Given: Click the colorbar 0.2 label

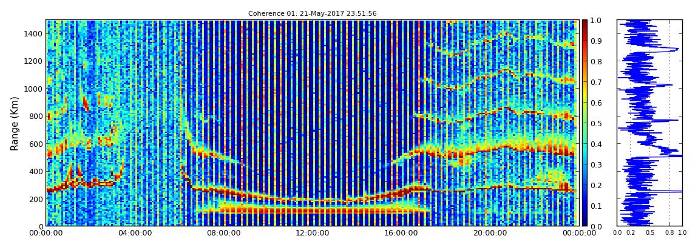Looking at the screenshot, I should coord(597,185).
